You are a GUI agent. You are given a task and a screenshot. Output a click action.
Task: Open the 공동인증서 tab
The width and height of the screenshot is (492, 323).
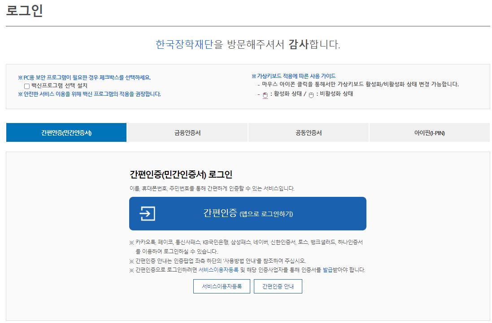(309, 132)
